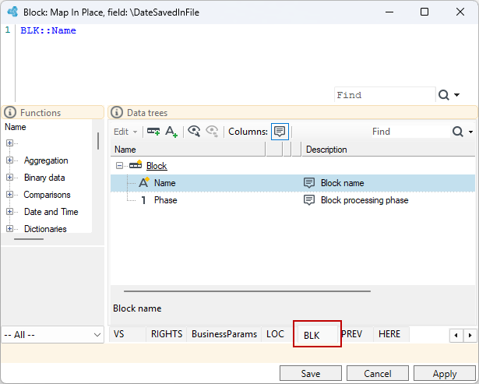Click the BLK::Name expression text
Screen dimensions: 479x384
tap(48, 30)
